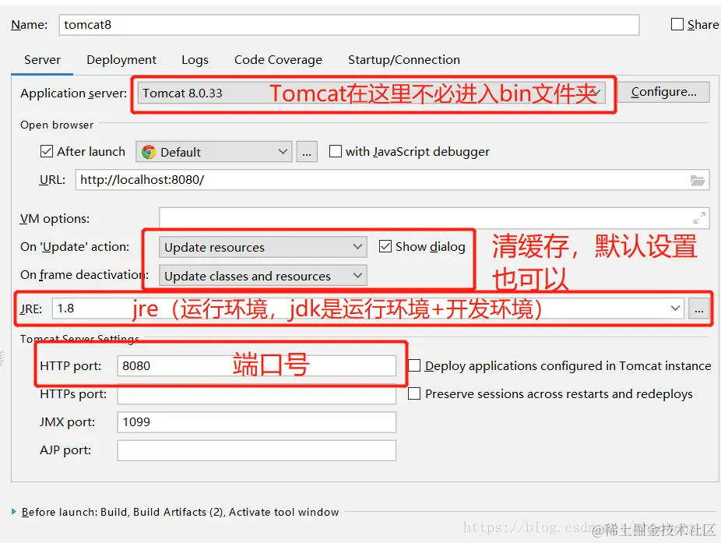This screenshot has height=543, width=721.
Task: Click the 'JMX port:' label
Action: (x=68, y=422)
